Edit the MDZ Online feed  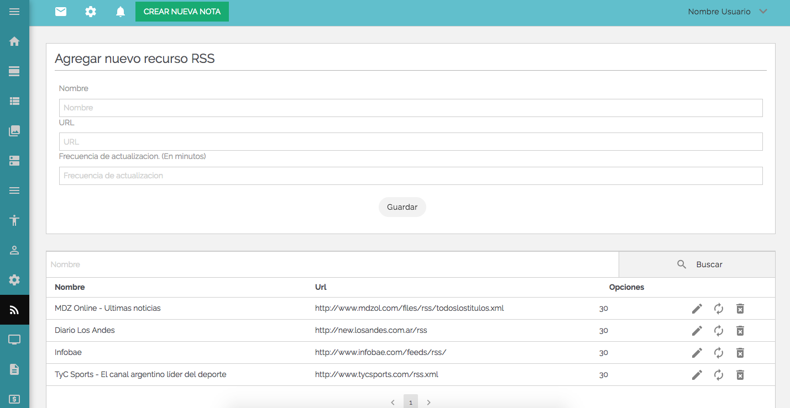[x=697, y=309]
